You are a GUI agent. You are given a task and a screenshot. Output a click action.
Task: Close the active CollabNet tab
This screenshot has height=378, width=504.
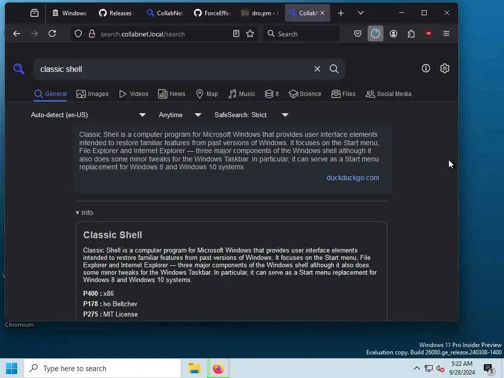[x=322, y=13]
